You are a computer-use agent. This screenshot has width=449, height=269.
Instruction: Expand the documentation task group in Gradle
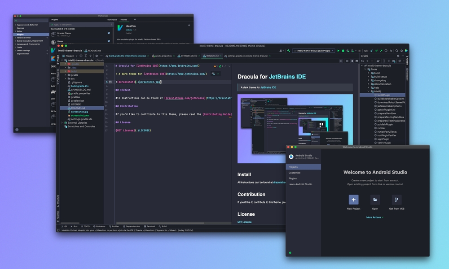pyautogui.click(x=368, y=84)
